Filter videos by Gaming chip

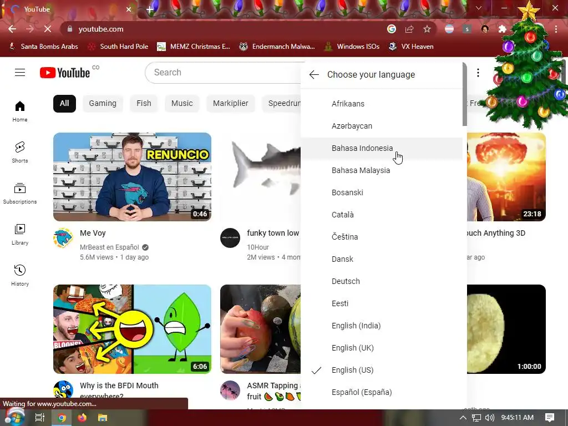point(103,104)
